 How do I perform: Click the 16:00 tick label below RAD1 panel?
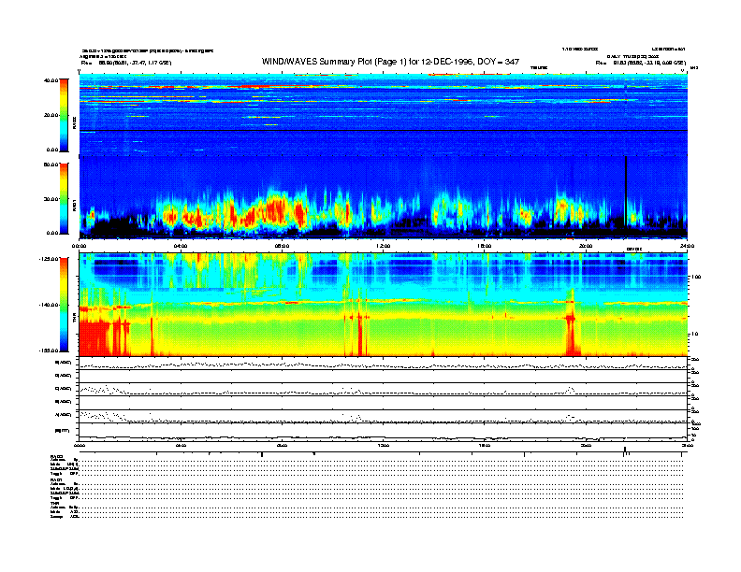[484, 246]
